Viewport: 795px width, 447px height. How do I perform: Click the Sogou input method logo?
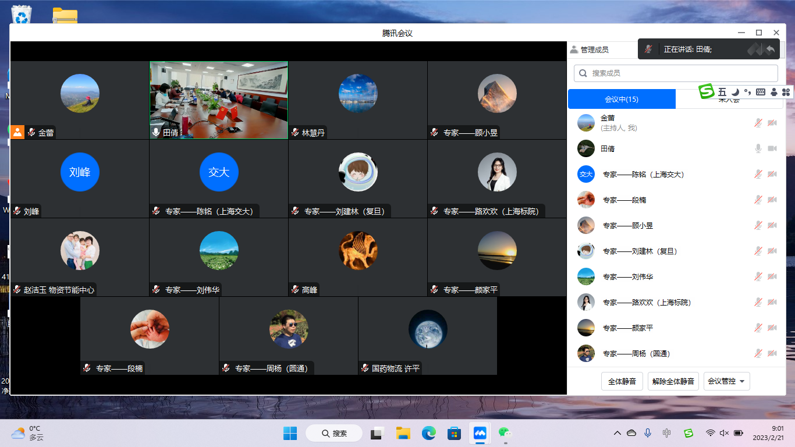[x=707, y=91]
